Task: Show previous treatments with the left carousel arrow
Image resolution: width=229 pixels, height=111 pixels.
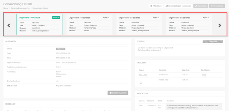Action: tap(9, 25)
